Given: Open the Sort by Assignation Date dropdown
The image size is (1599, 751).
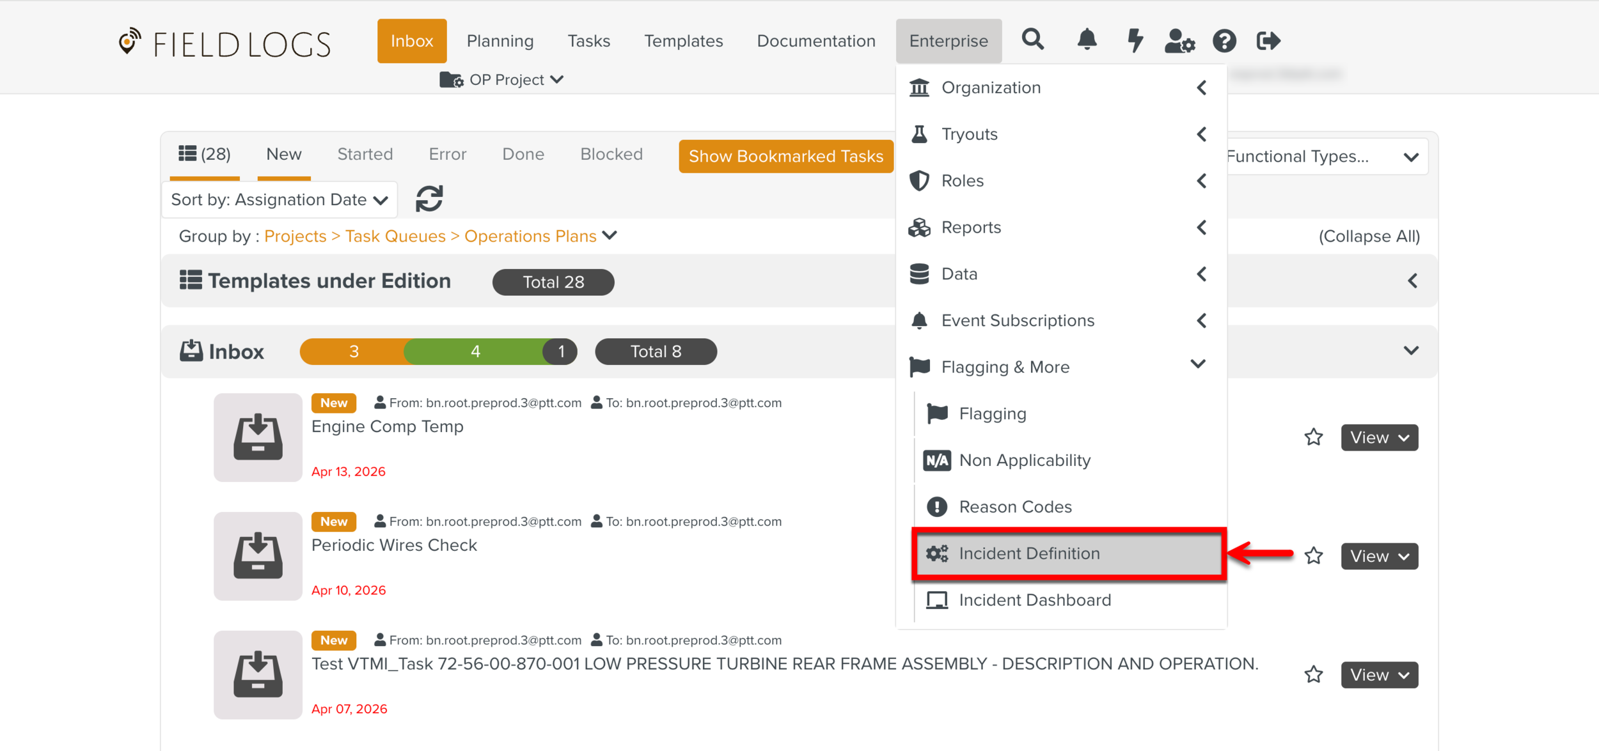Looking at the screenshot, I should [x=280, y=199].
